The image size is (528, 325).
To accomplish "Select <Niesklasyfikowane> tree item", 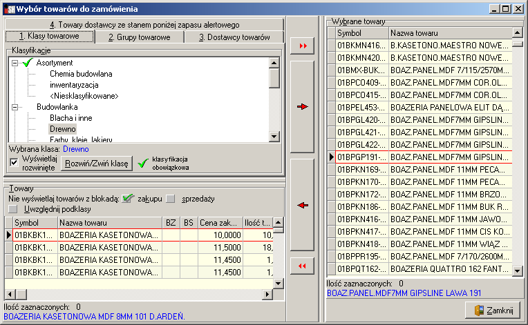I will point(84,96).
